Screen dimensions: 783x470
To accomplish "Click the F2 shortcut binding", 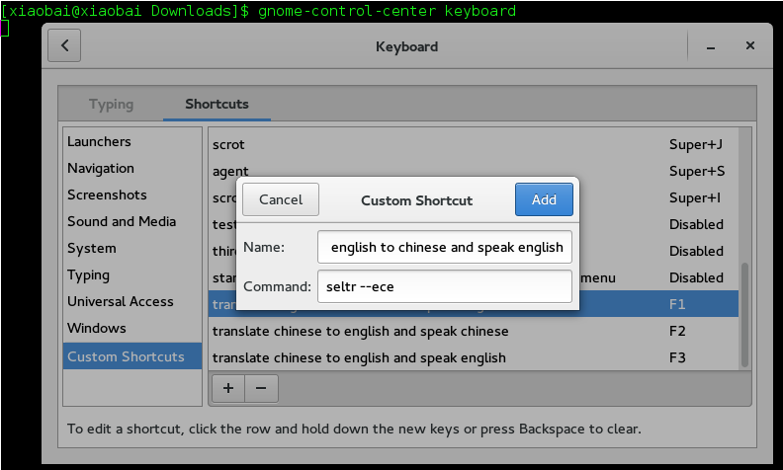I will click(x=677, y=332).
